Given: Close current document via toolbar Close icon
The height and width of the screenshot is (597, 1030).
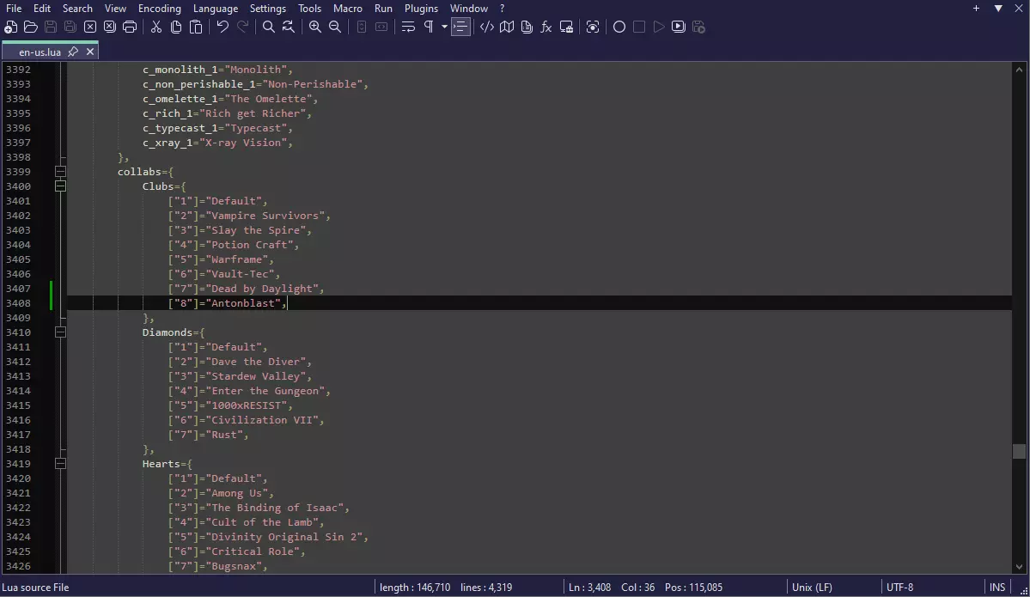Looking at the screenshot, I should pos(90,27).
